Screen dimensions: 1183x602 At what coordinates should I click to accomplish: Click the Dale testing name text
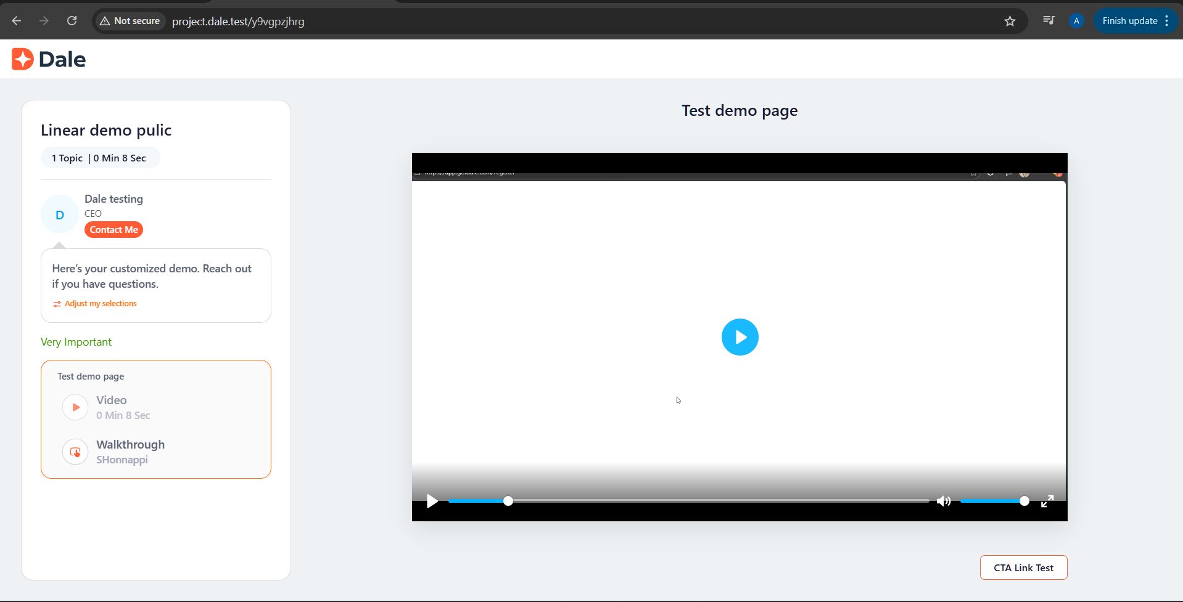tap(113, 199)
